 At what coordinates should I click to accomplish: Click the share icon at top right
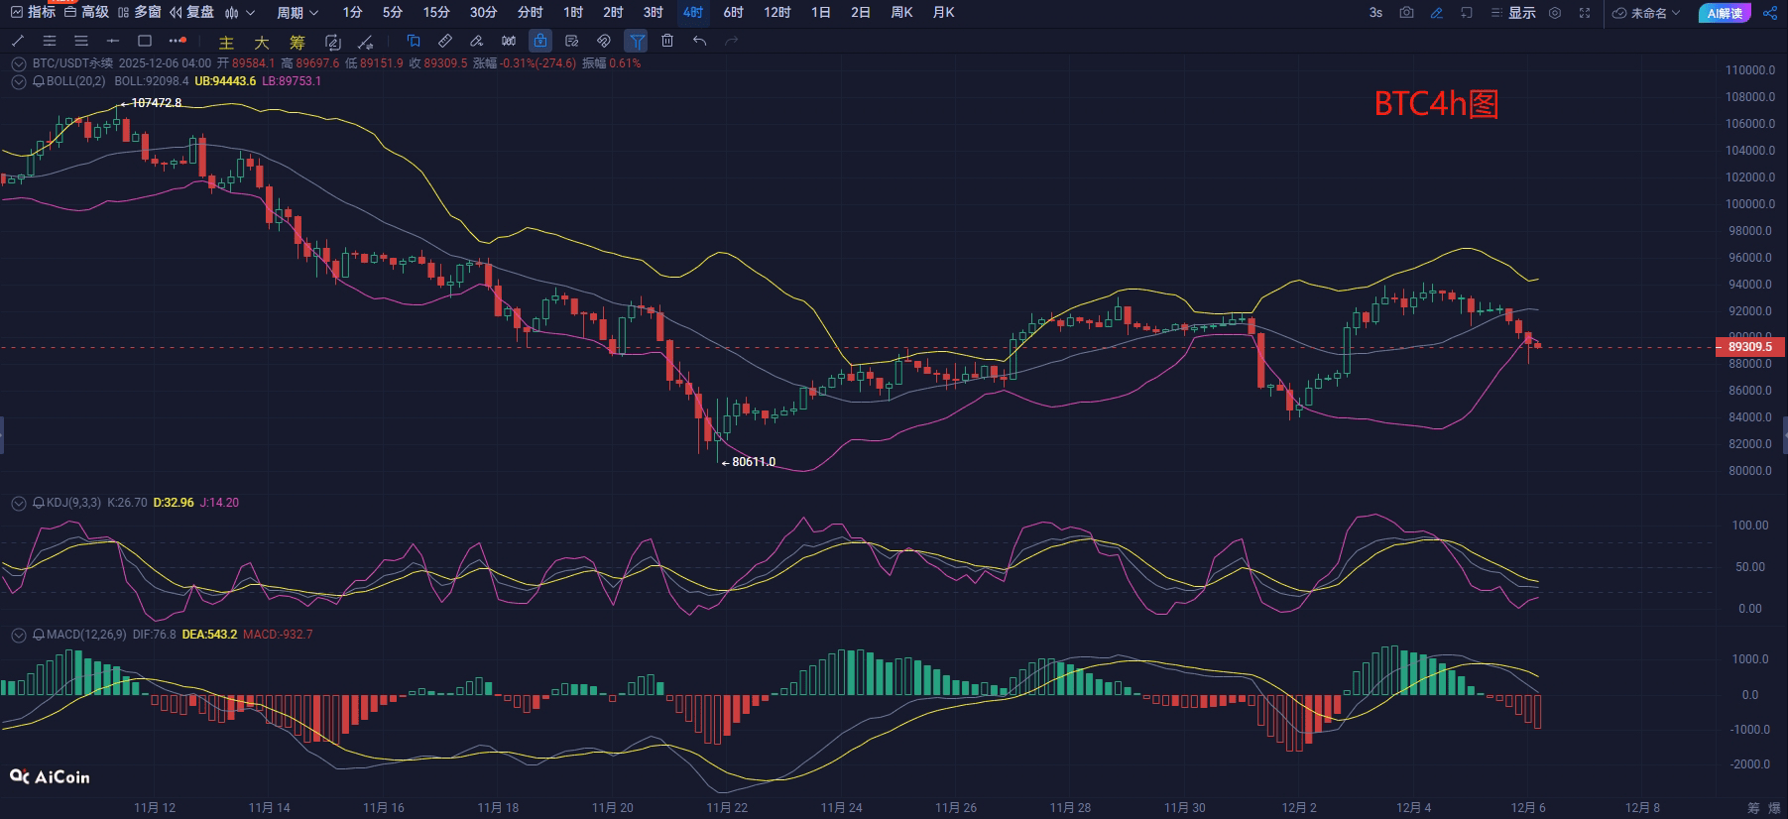1770,13
